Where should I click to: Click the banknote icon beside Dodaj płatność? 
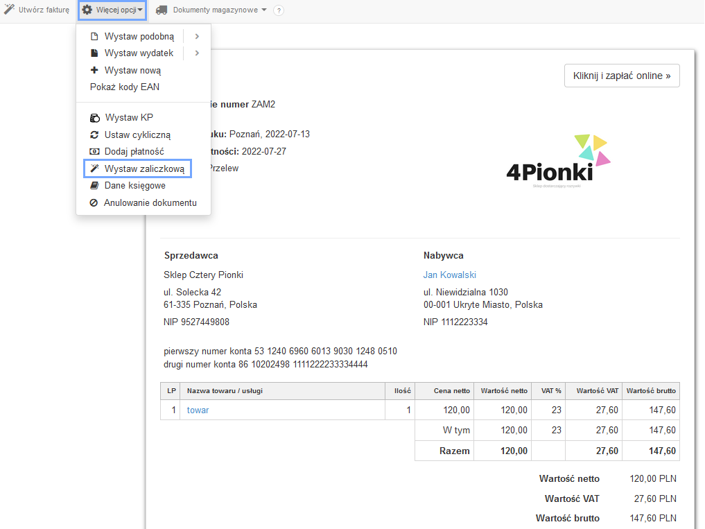94,152
